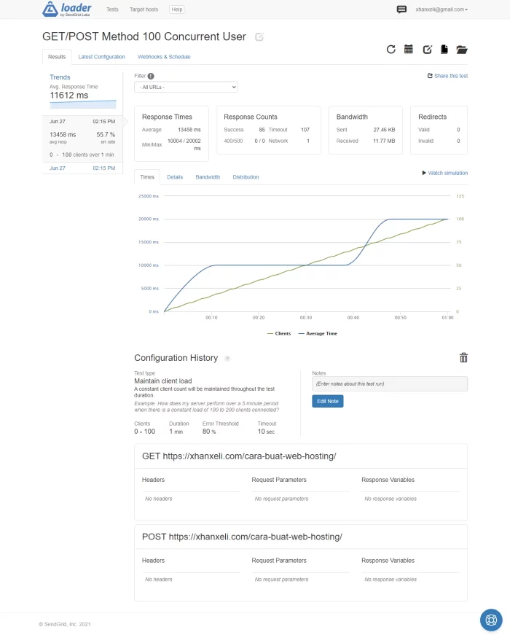Image resolution: width=510 pixels, height=635 pixels.
Task: Click the Maintain client load text
Action: (x=162, y=381)
